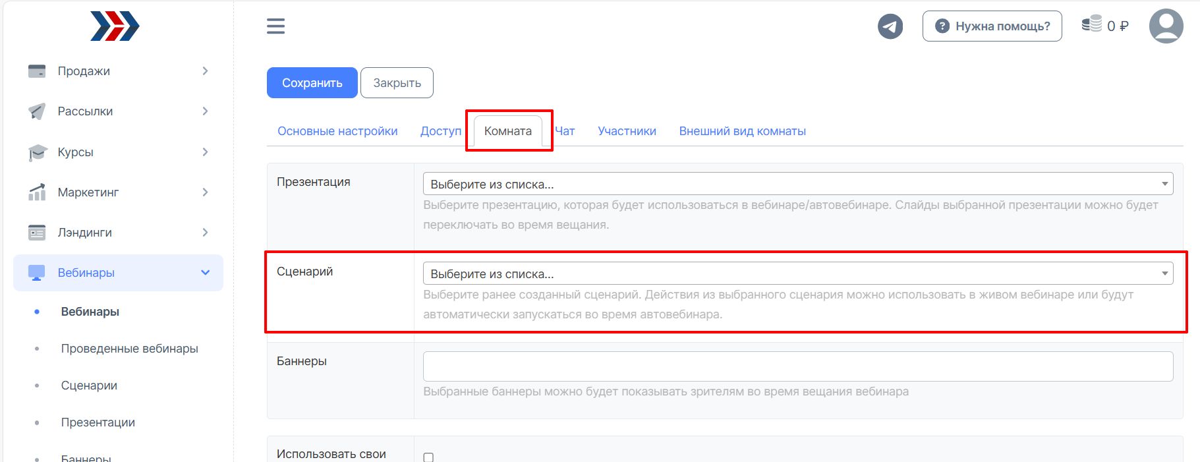Click the Продажи card icon

coord(37,71)
